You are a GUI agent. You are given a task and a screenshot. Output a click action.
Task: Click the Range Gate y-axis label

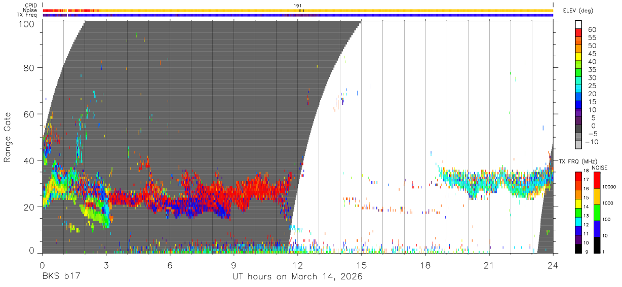coord(8,137)
